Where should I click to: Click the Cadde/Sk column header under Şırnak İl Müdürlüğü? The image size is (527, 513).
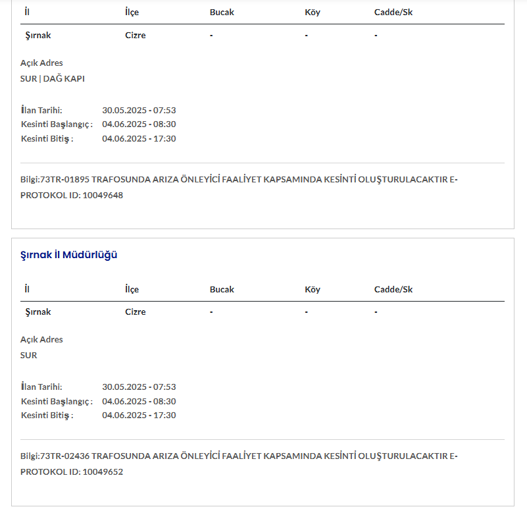[393, 290]
